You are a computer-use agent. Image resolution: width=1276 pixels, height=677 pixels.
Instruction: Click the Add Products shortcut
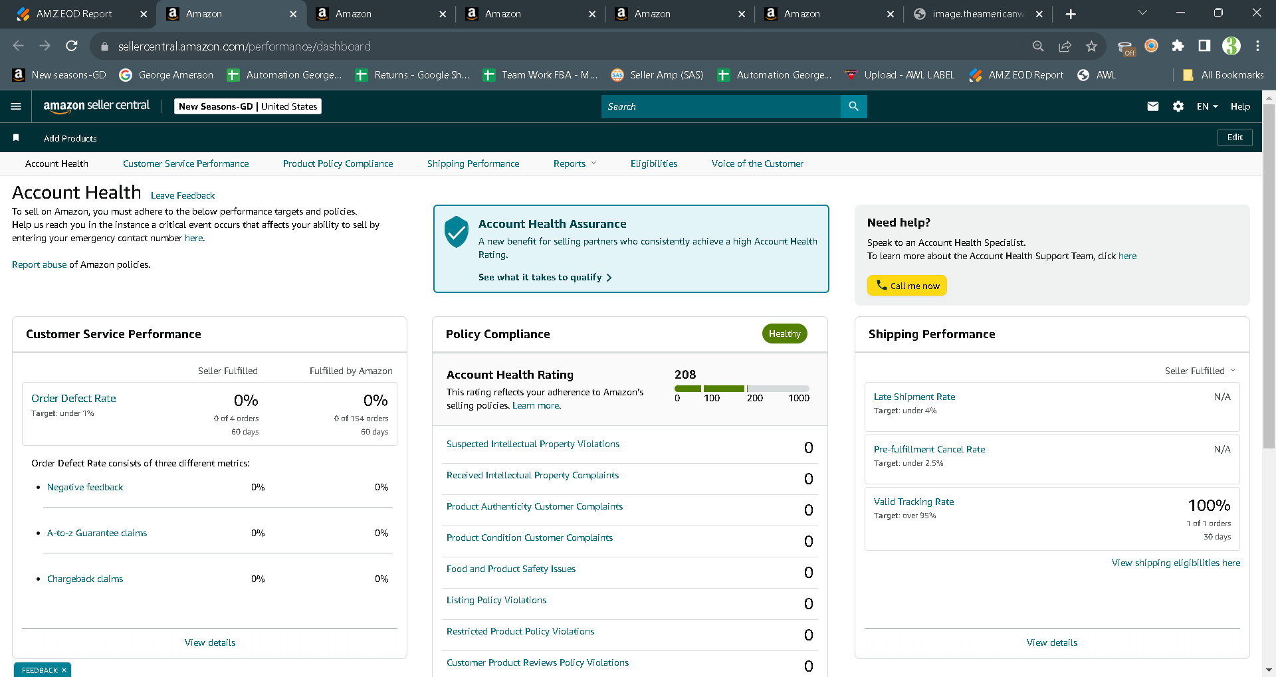[x=70, y=138]
